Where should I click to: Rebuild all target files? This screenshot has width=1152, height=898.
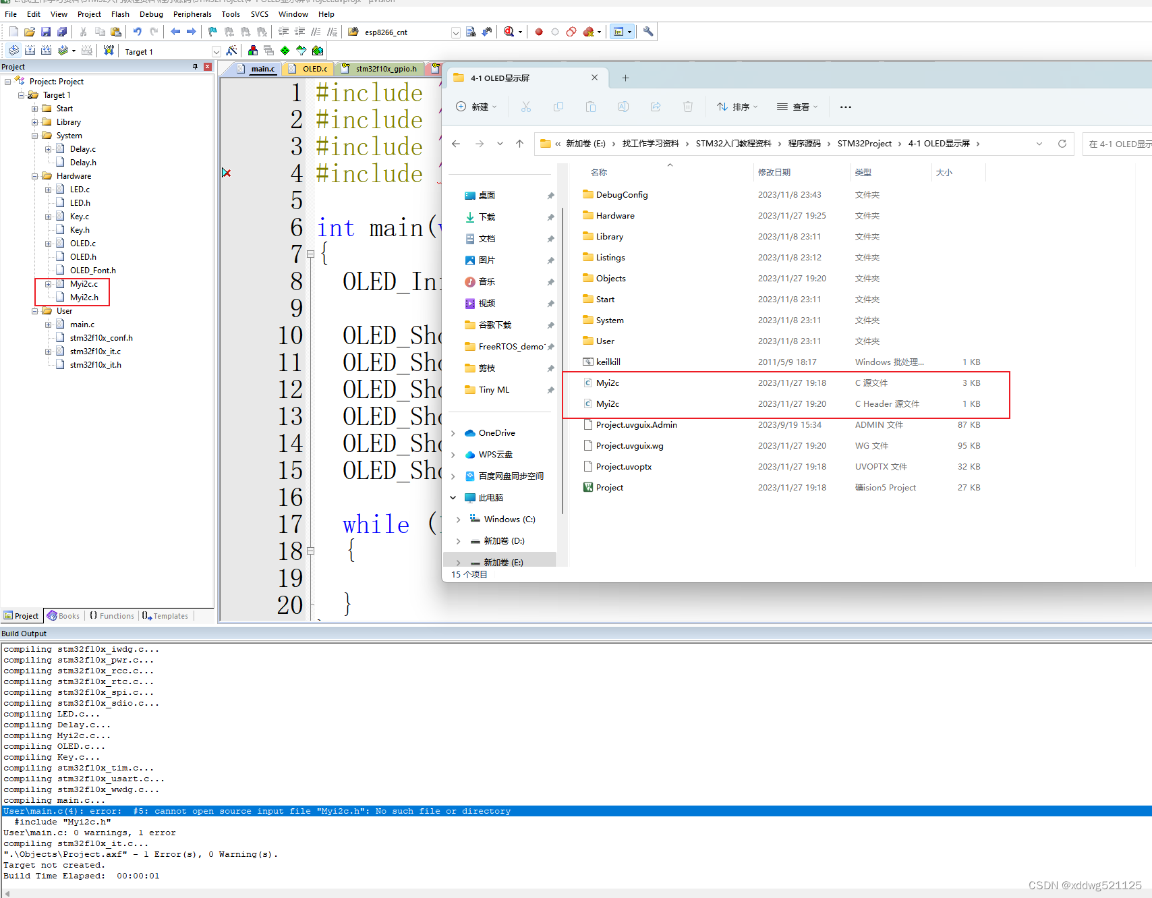point(47,50)
